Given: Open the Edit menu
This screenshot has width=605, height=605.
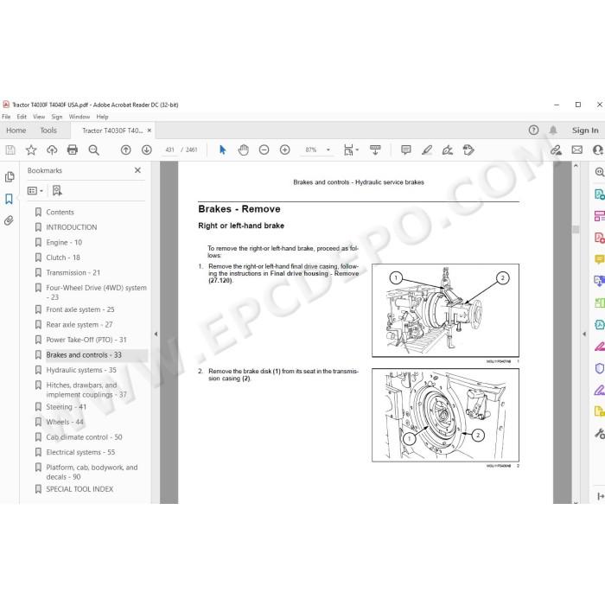Looking at the screenshot, I should (x=22, y=117).
